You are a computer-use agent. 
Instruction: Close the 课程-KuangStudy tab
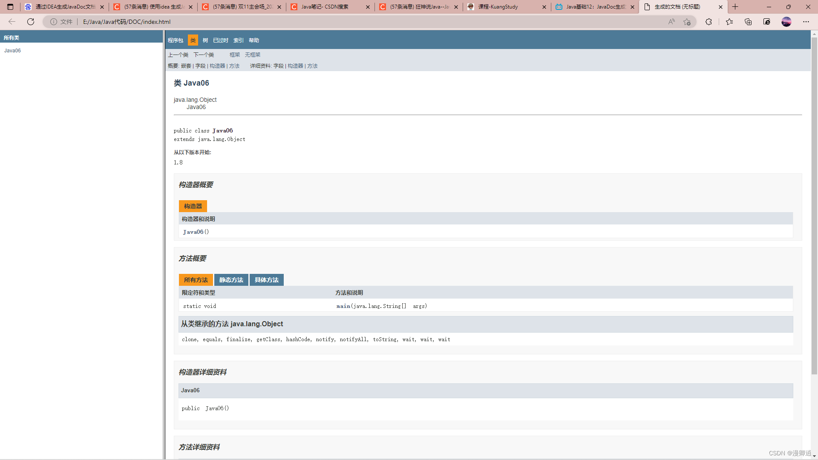tap(544, 7)
